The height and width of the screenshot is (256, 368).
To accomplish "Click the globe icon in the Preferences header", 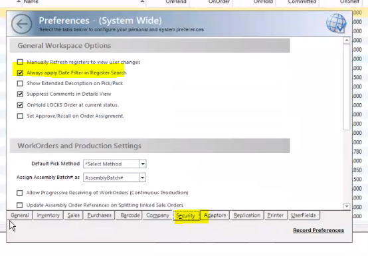I will 336,23.
